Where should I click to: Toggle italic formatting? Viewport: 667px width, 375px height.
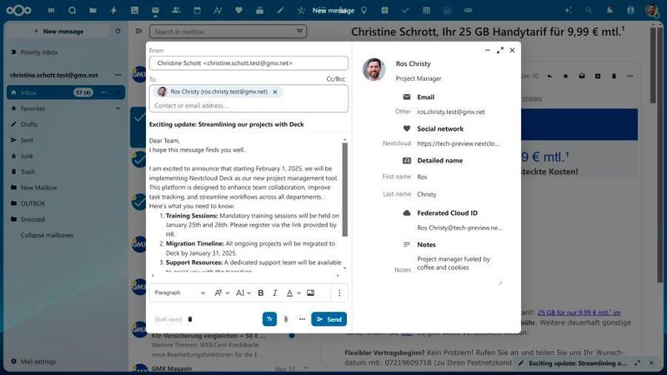pyautogui.click(x=275, y=293)
